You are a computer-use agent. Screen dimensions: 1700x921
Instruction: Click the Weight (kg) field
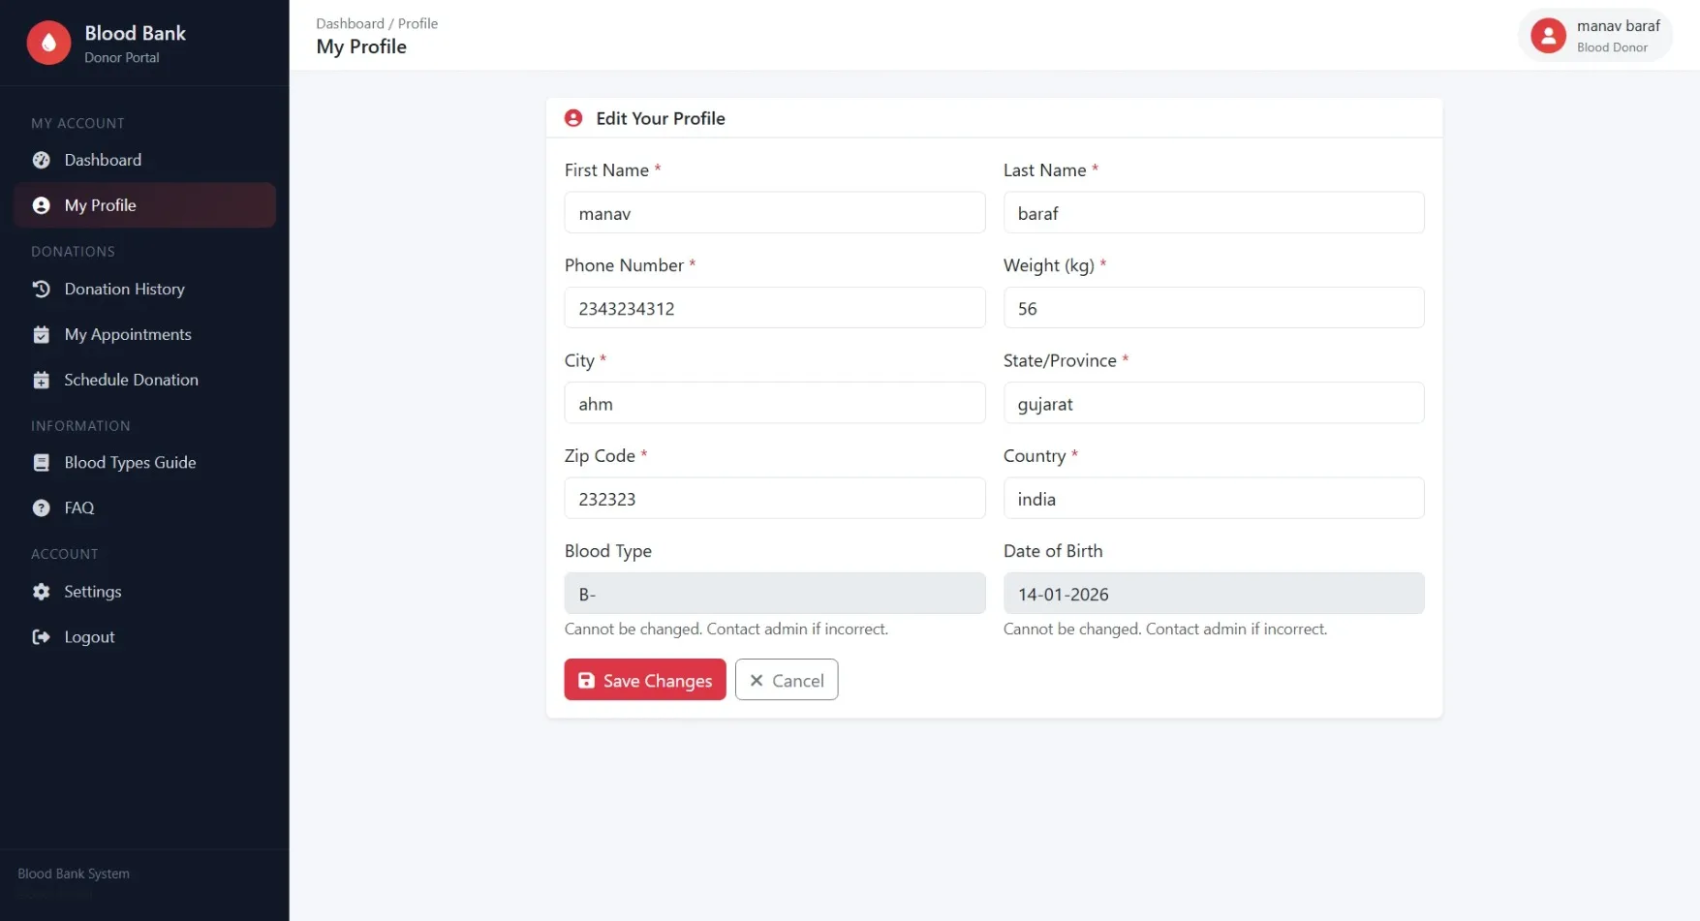(x=1214, y=308)
